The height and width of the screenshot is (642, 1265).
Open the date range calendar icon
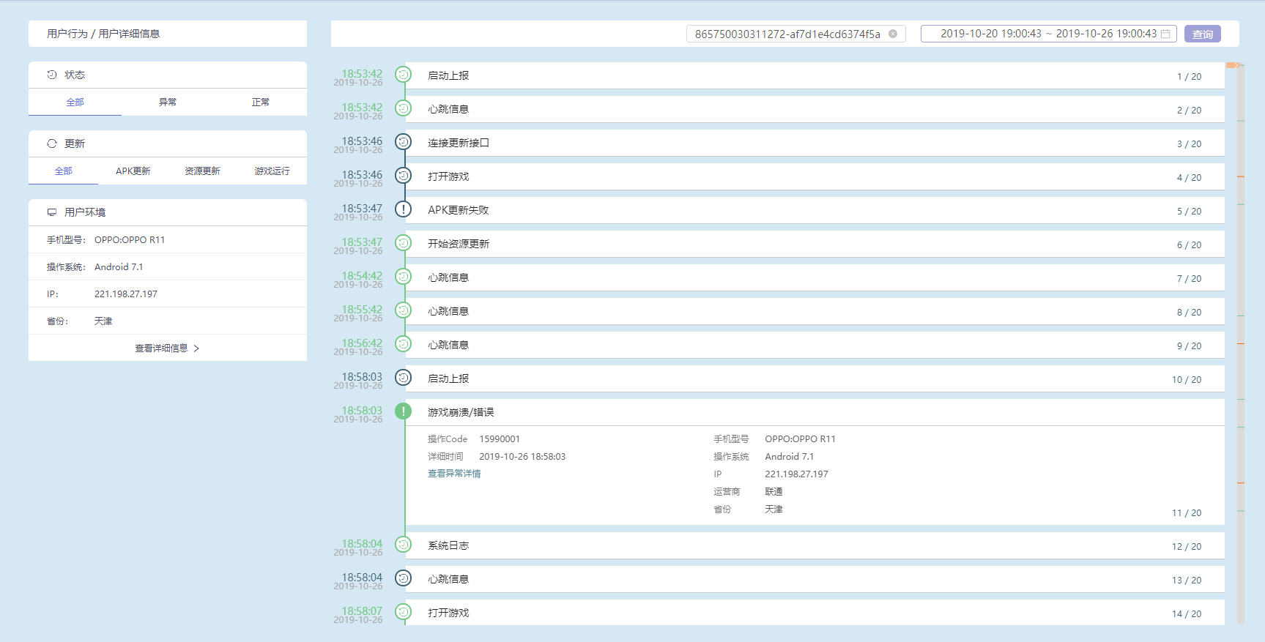click(1165, 34)
